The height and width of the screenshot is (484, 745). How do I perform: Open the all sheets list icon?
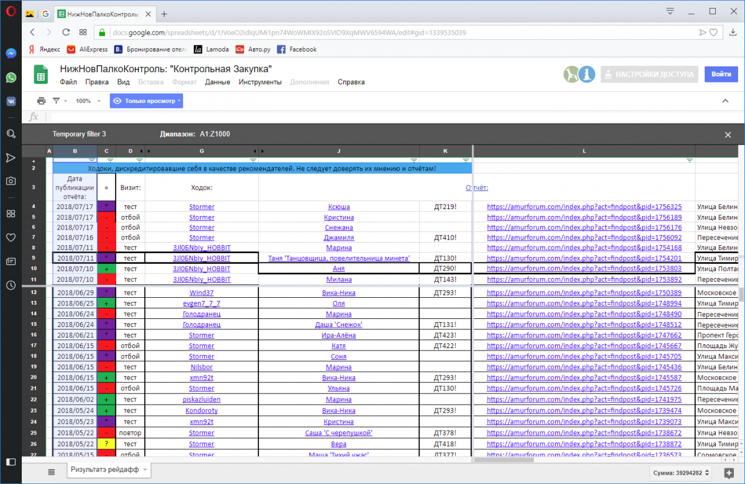pyautogui.click(x=52, y=471)
